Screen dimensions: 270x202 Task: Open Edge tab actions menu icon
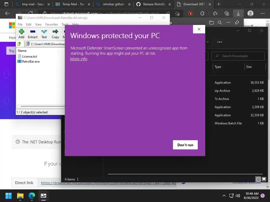(6, 4)
